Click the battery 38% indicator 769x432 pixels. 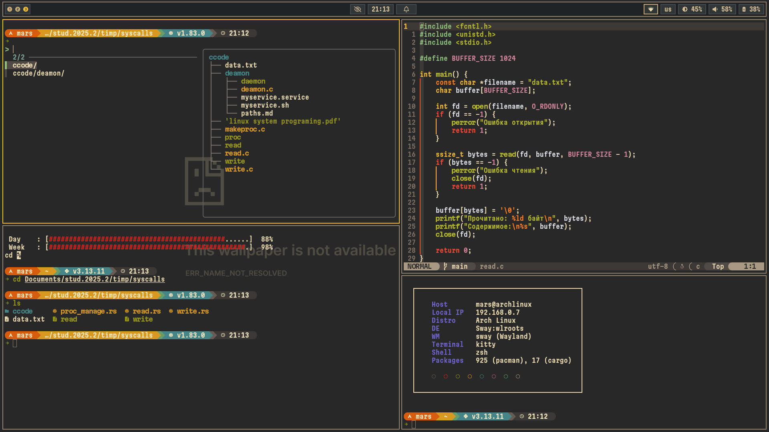pyautogui.click(x=751, y=9)
